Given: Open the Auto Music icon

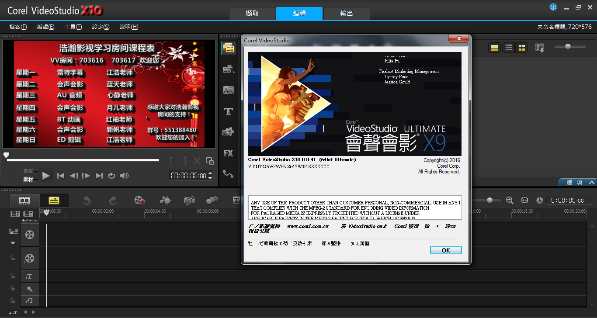Looking at the screenshot, I should 189,200.
